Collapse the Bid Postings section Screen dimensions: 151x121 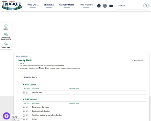pos(30,99)
